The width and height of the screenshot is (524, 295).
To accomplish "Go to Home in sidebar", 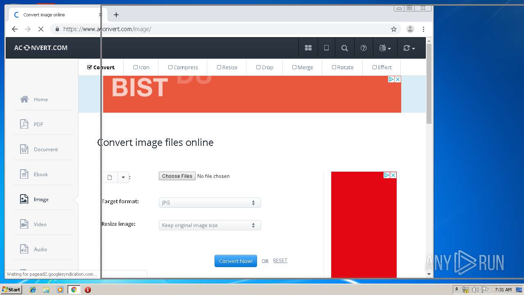I will coord(41,99).
